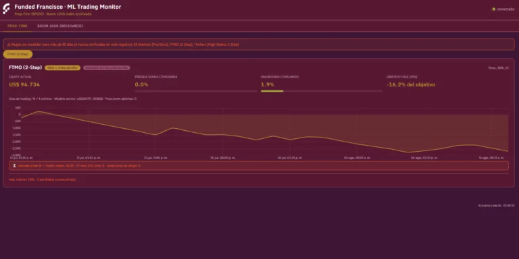Click the 'DRAWDOWN CONSUMIDO' label

[280, 77]
